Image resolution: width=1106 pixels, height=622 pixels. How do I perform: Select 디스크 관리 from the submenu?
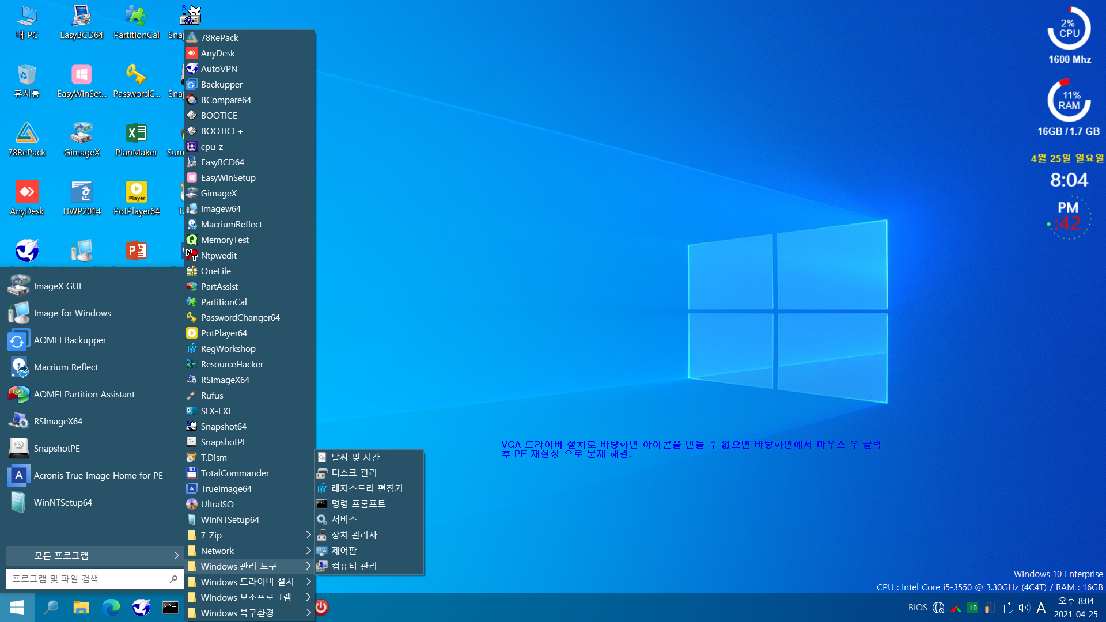coord(369,472)
